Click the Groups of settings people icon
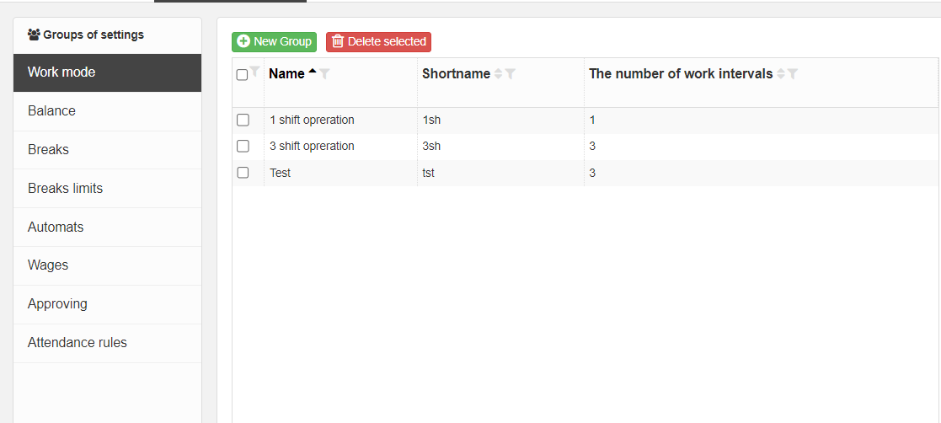941x423 pixels. (34, 35)
